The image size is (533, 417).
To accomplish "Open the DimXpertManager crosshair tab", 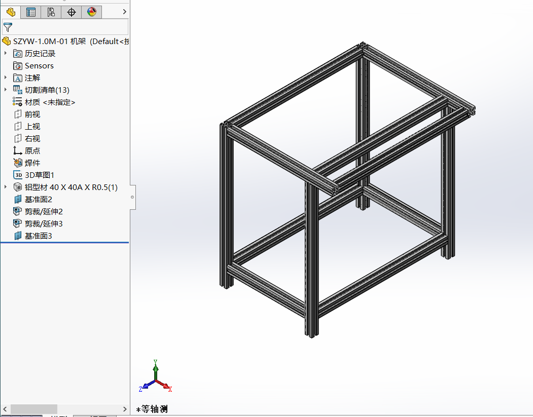I will click(72, 12).
